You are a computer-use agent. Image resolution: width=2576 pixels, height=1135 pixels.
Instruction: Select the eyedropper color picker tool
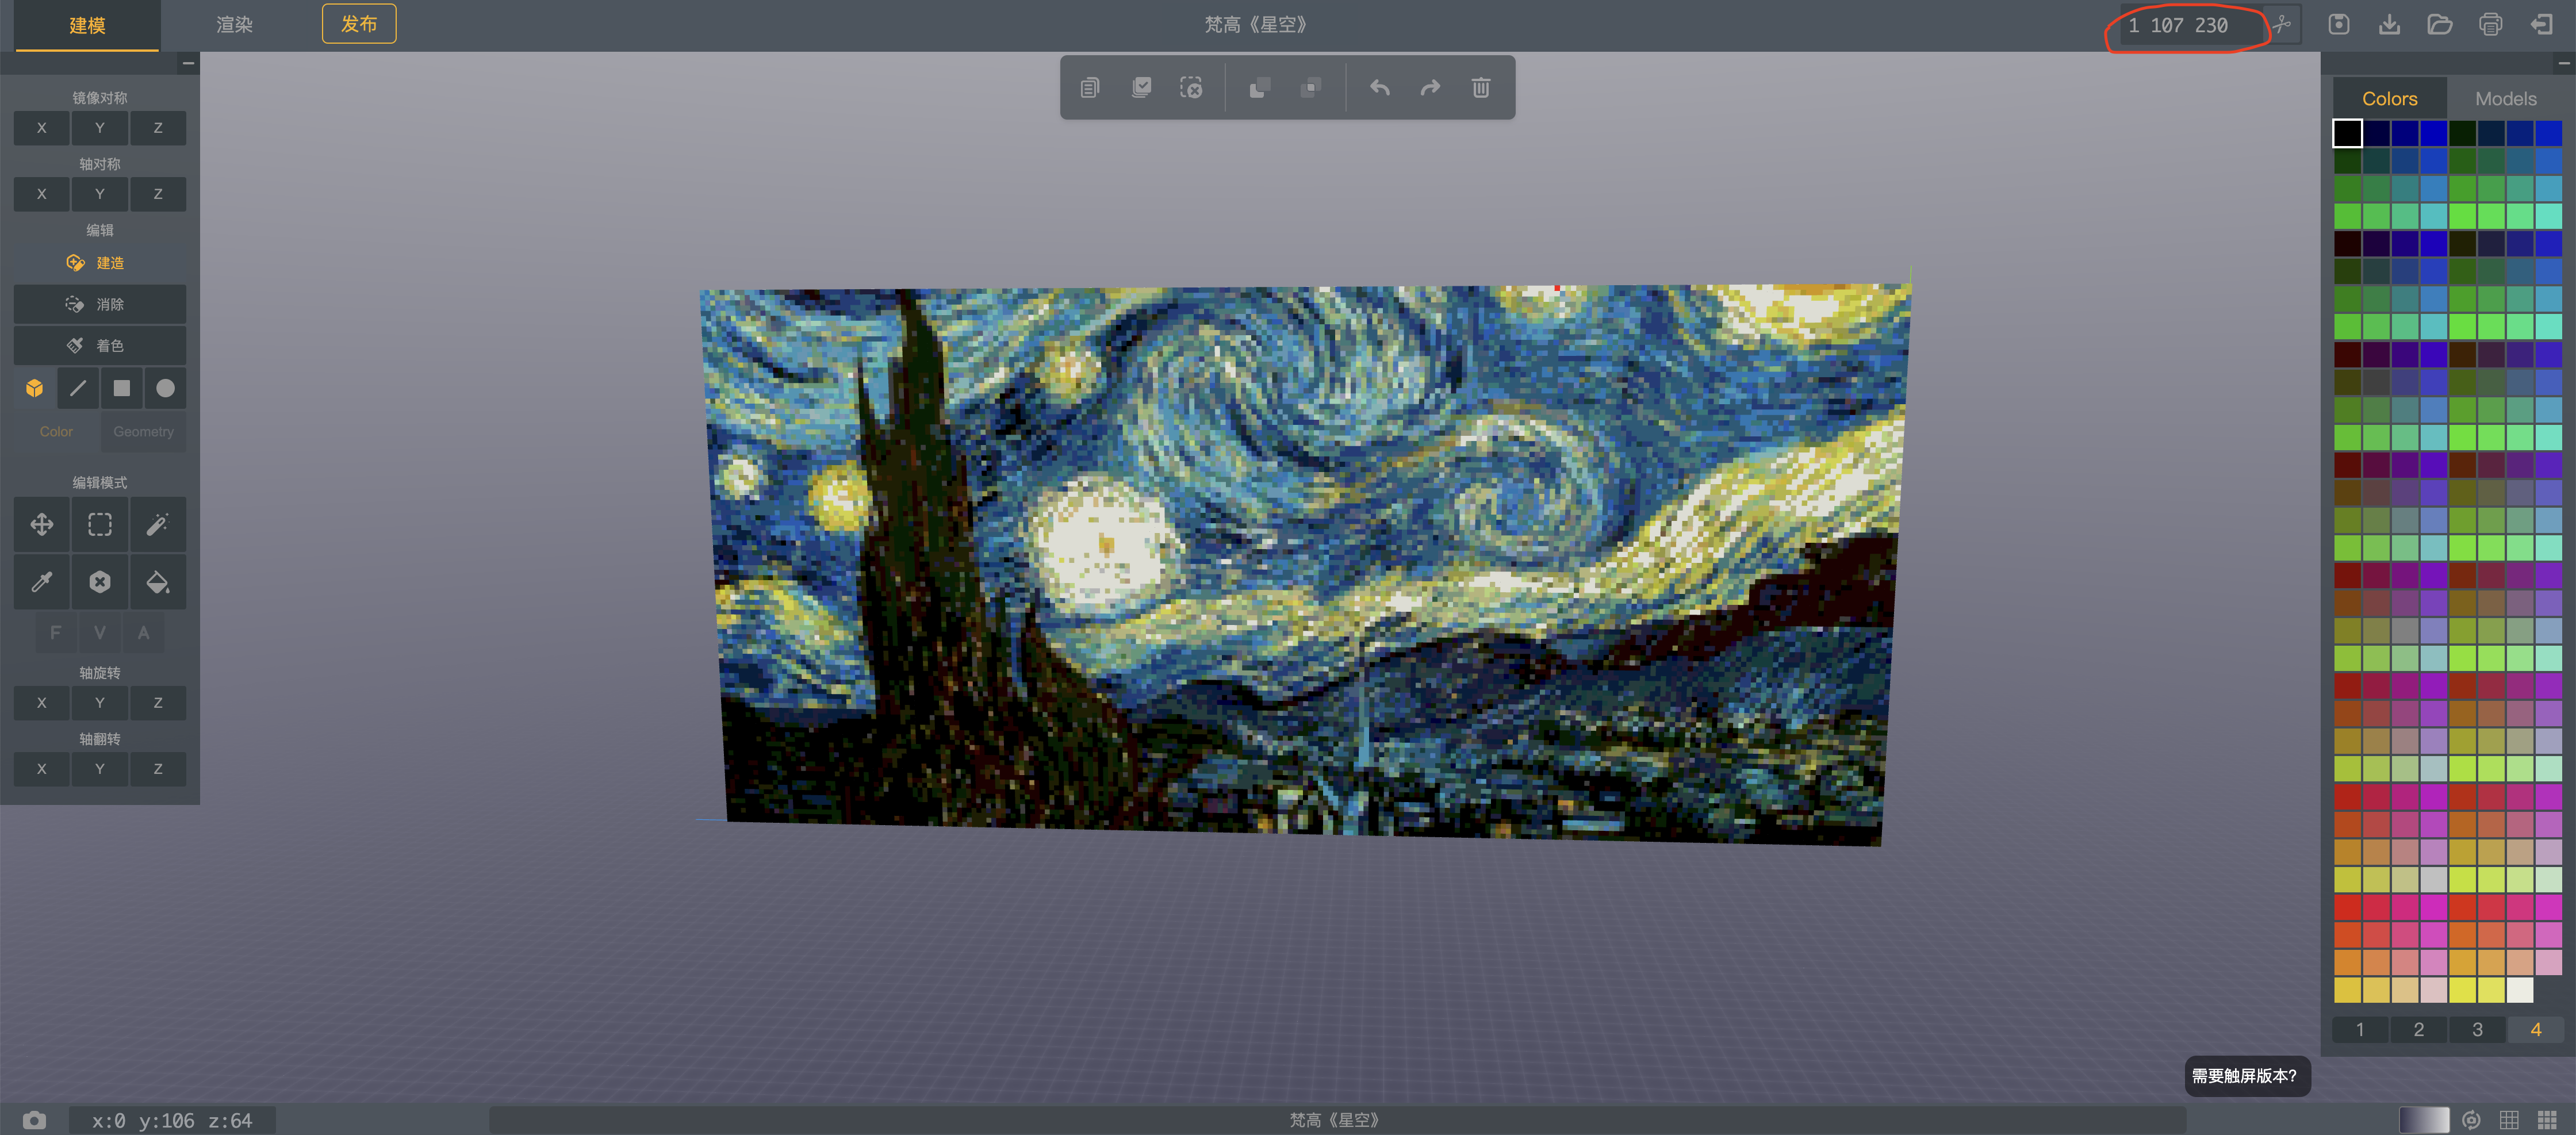pos(42,582)
